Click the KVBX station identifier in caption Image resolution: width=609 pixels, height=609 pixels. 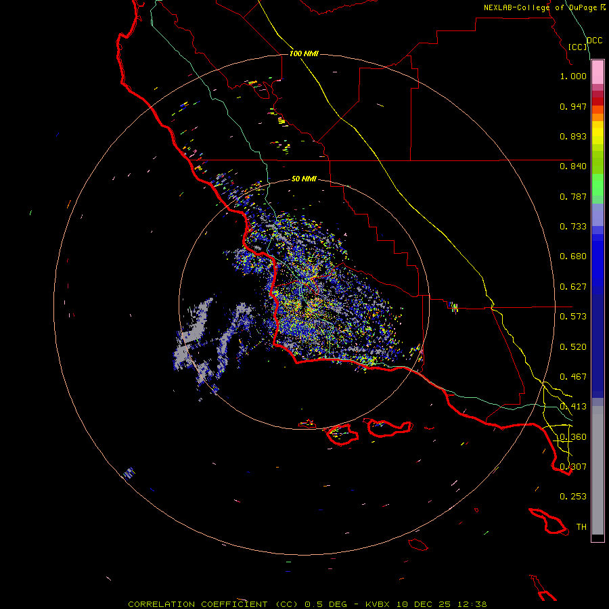click(378, 604)
